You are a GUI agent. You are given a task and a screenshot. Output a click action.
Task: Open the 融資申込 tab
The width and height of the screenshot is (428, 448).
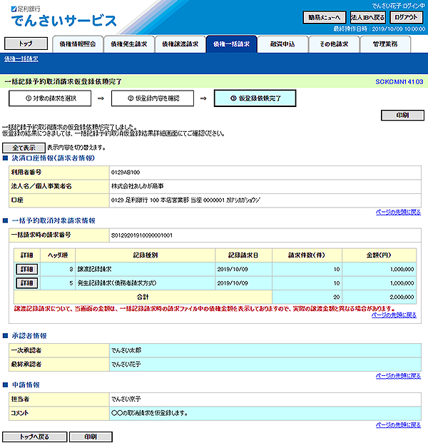point(282,44)
